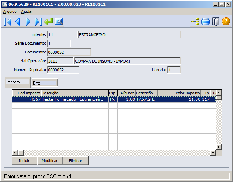Click vertical scrollbar thumb in grid
The height and width of the screenshot is (182, 233).
pyautogui.click(x=219, y=97)
